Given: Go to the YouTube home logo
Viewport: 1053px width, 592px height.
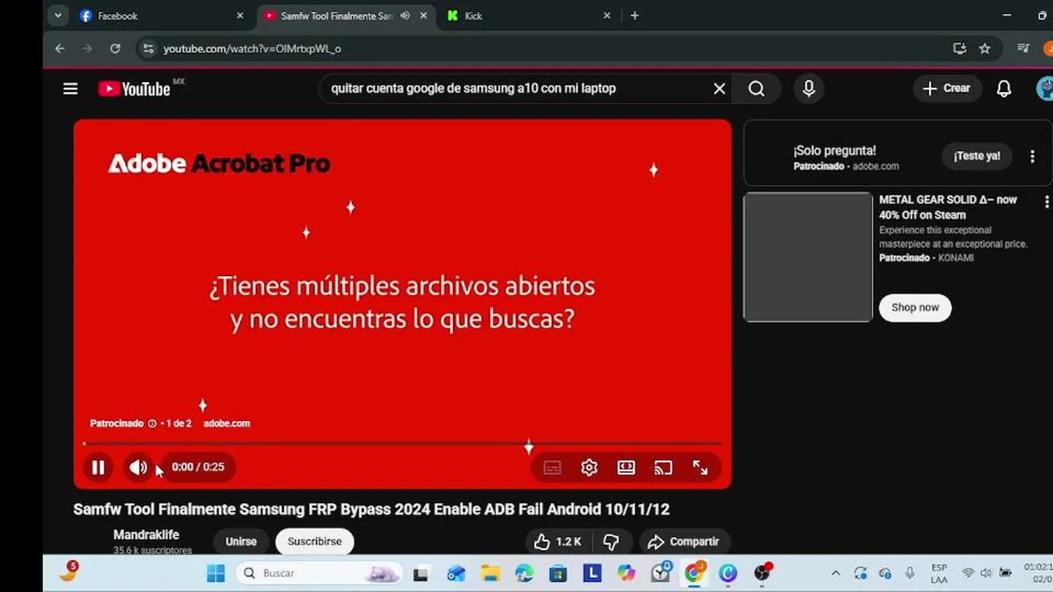Looking at the screenshot, I should click(134, 89).
